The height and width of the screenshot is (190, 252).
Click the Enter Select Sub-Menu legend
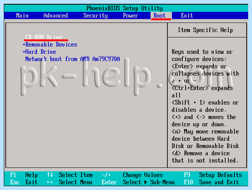(138, 182)
